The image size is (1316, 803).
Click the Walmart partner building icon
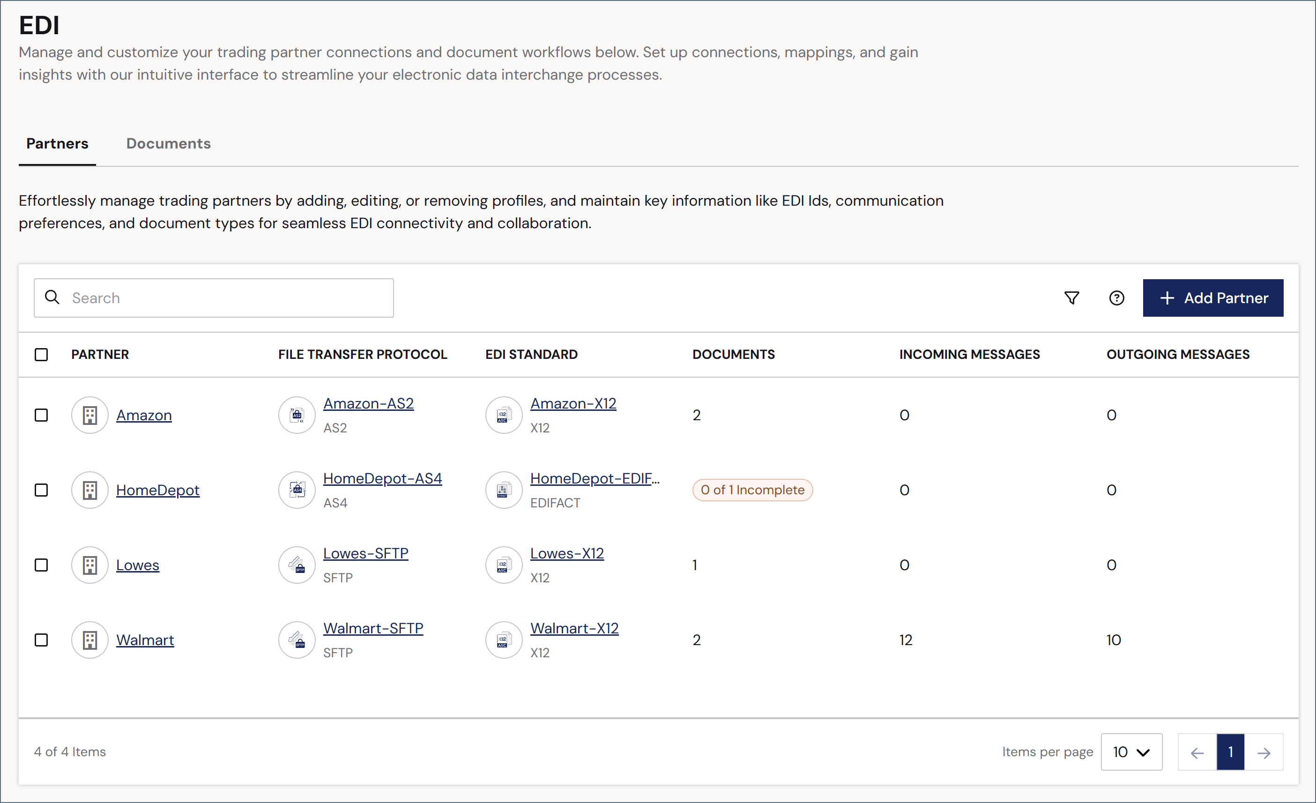point(90,639)
